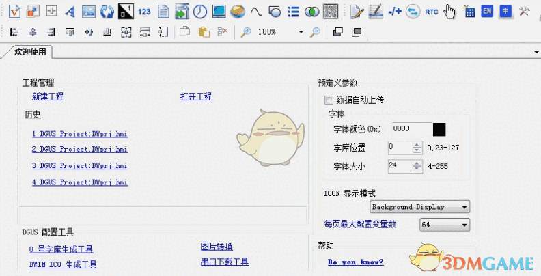Click the hand touch gesture icon
The image size is (541, 276).
[449, 12]
